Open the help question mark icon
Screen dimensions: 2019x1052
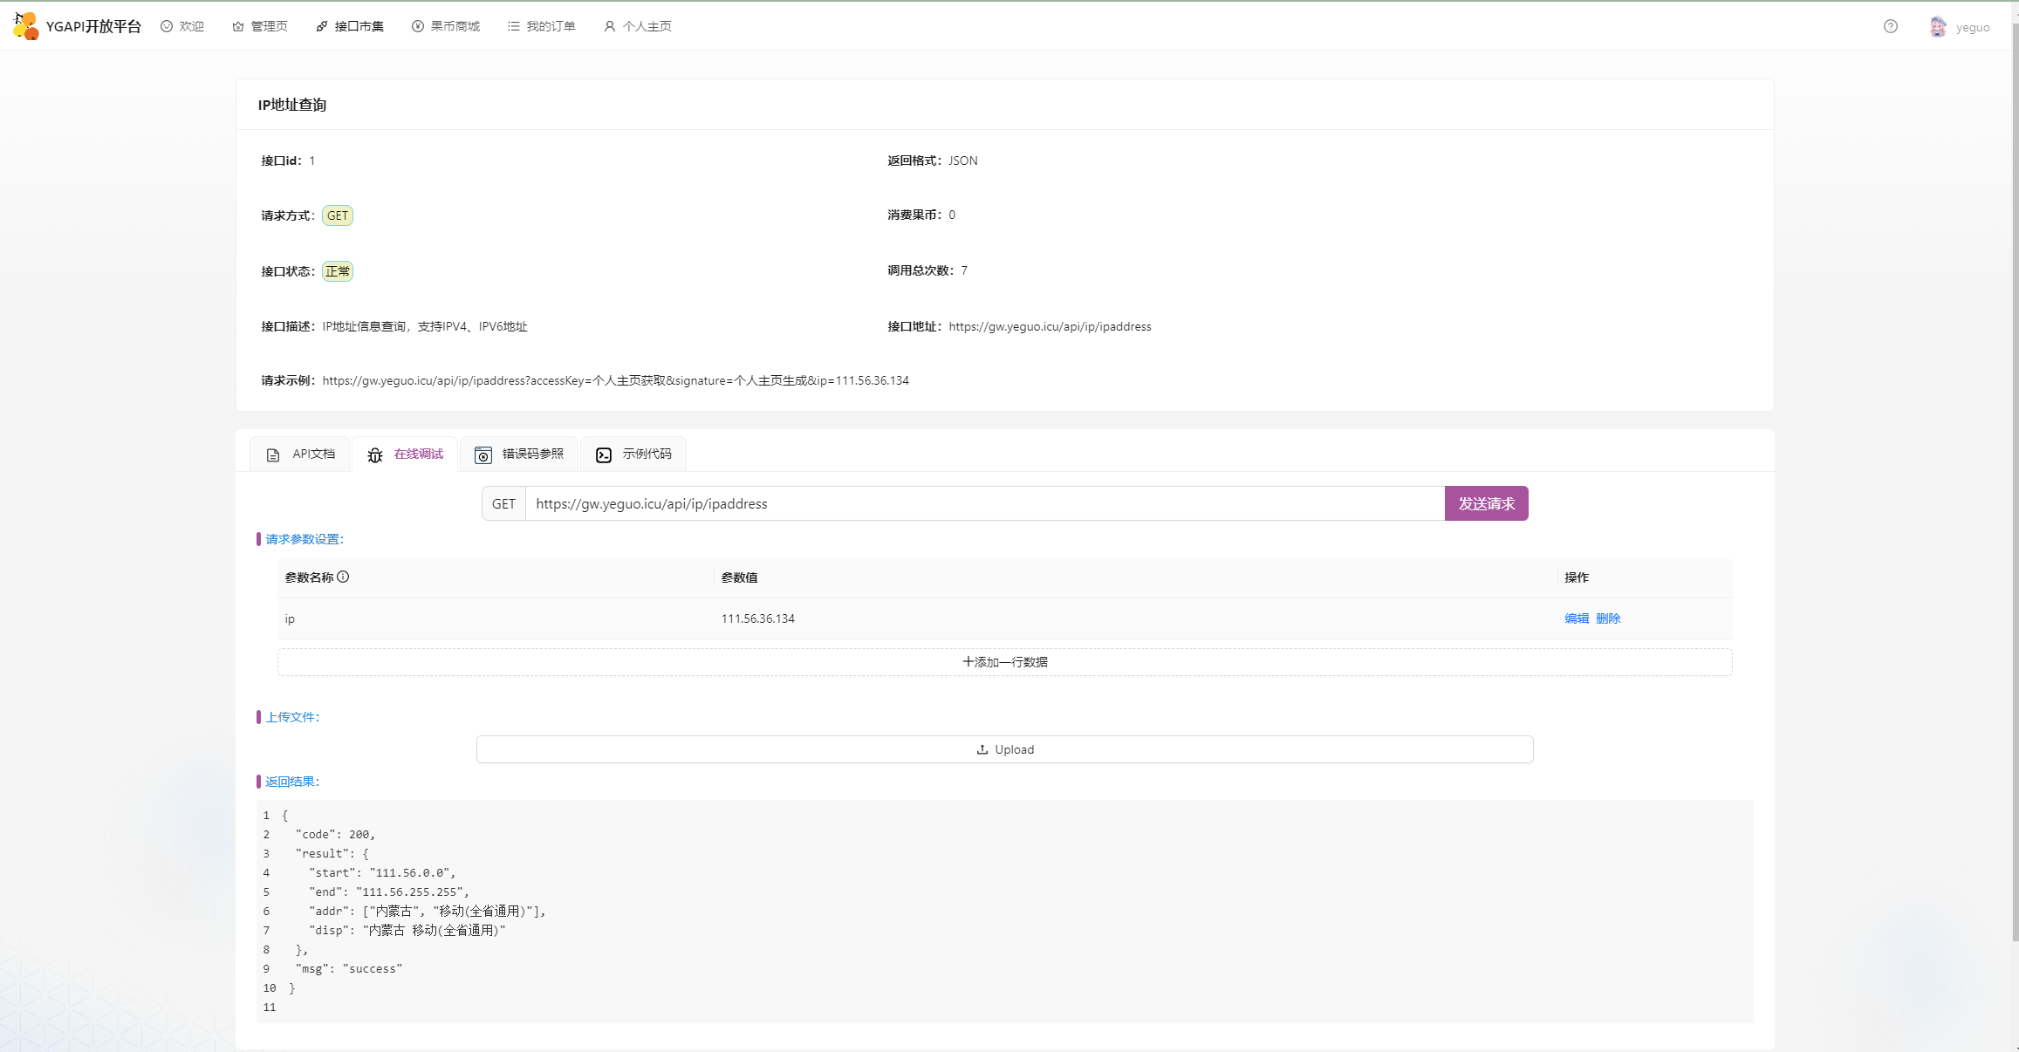[x=1890, y=26]
